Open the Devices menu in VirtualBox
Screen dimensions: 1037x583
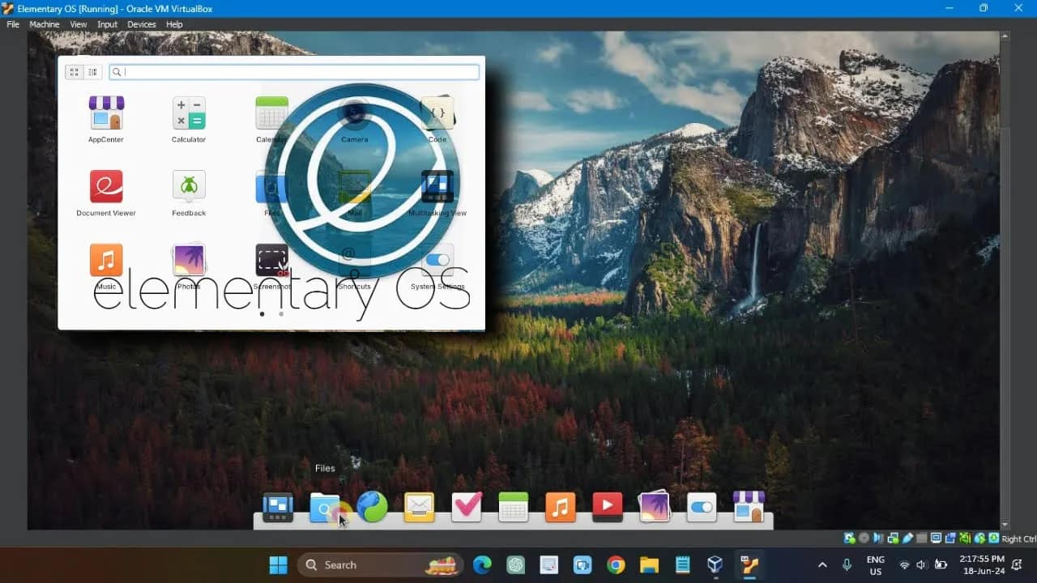pyautogui.click(x=141, y=23)
